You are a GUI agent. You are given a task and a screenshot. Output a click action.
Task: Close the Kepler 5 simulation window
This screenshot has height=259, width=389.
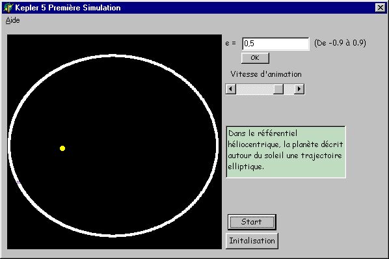[x=380, y=8]
